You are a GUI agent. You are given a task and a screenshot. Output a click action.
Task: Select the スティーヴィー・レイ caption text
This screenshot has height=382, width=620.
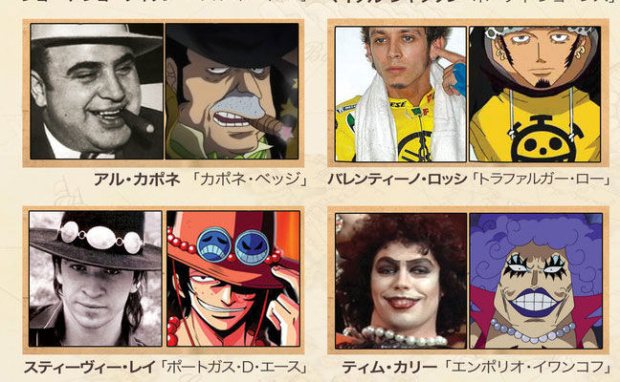click(x=89, y=368)
